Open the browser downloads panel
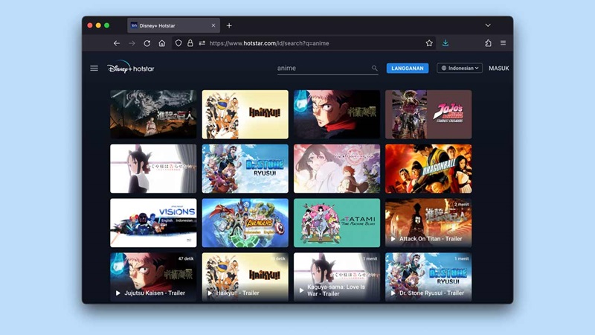Image resolution: width=595 pixels, height=335 pixels. point(446,43)
